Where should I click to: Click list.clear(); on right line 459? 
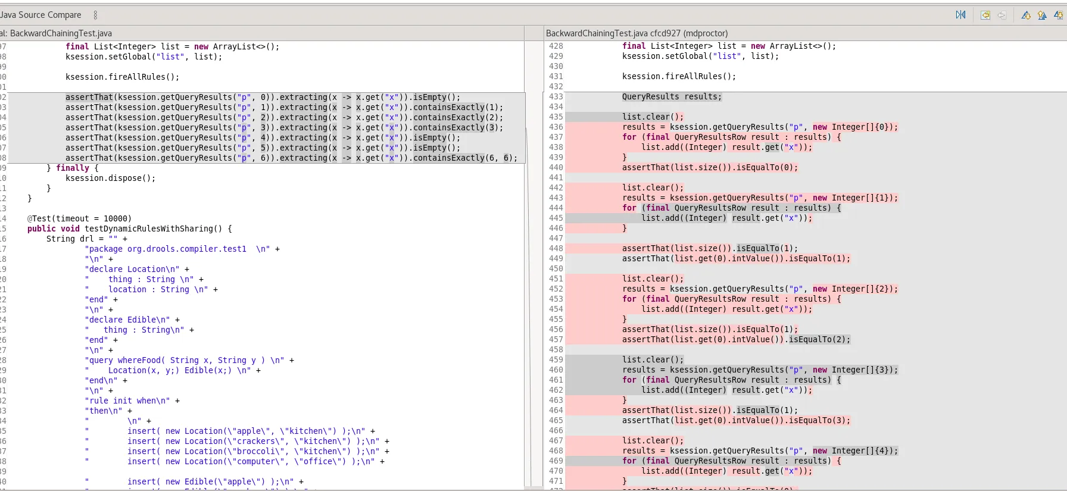(x=653, y=359)
